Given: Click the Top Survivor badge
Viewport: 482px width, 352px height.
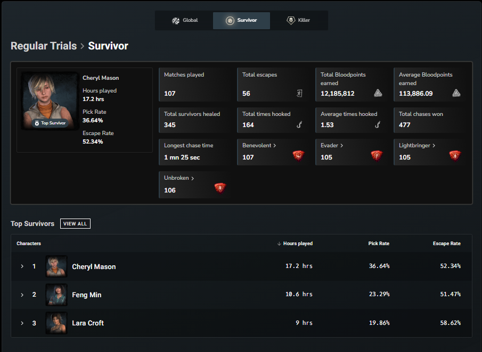Looking at the screenshot, I should [x=50, y=123].
